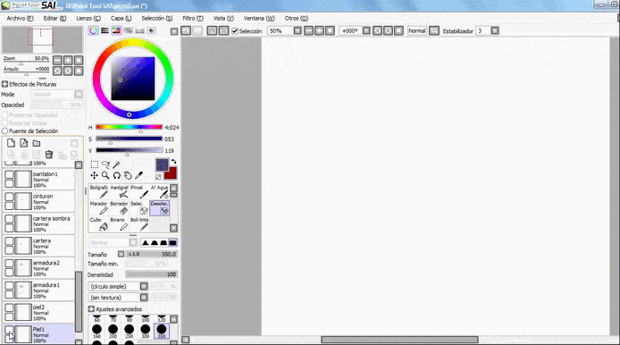Viewport: 620px width, 345px height.
Task: Click the trash can delete layer icon
Action: click(x=49, y=155)
